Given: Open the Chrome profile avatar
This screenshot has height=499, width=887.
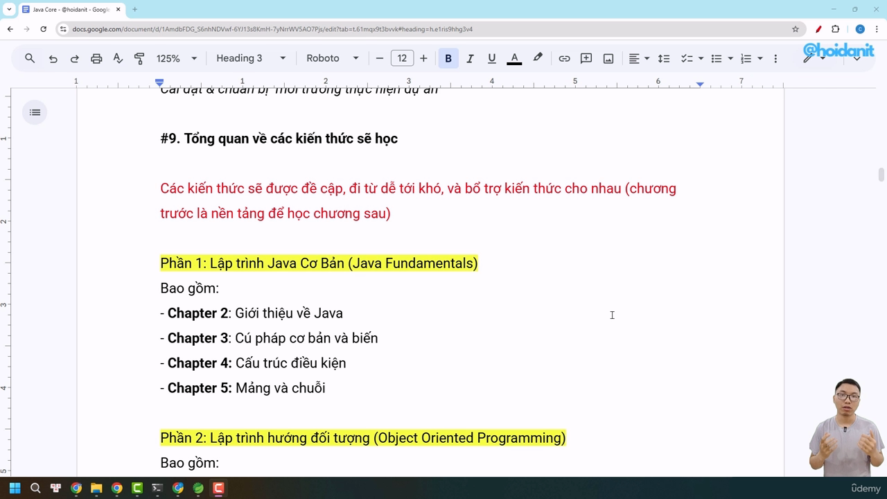Looking at the screenshot, I should 860,29.
